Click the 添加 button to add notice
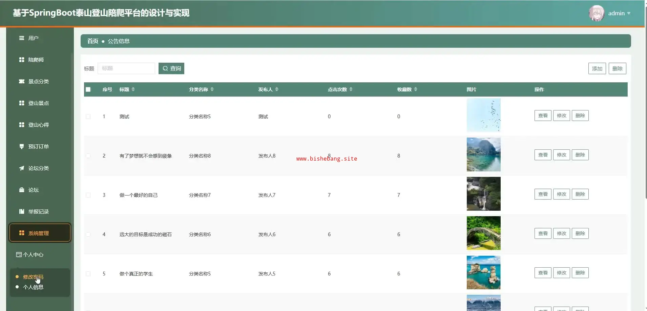The image size is (647, 311). tap(597, 68)
